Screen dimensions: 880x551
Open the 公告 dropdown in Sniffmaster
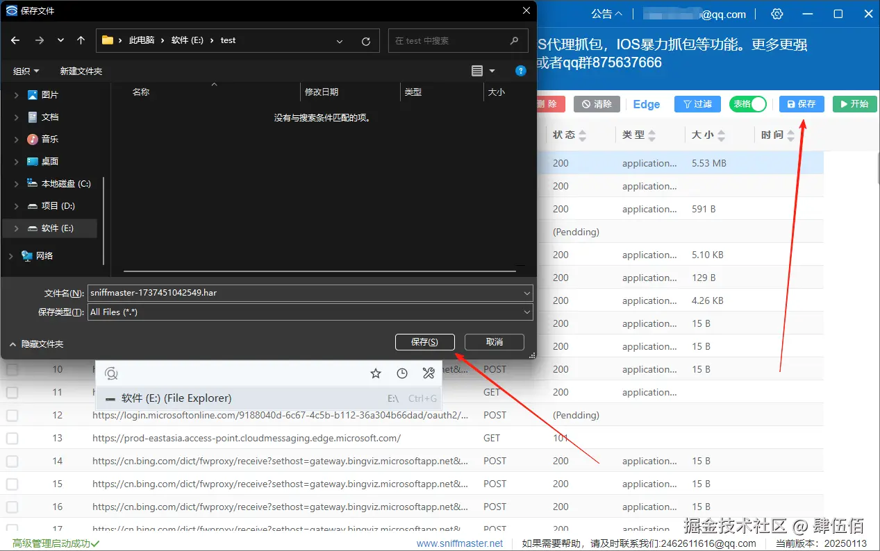coord(607,14)
